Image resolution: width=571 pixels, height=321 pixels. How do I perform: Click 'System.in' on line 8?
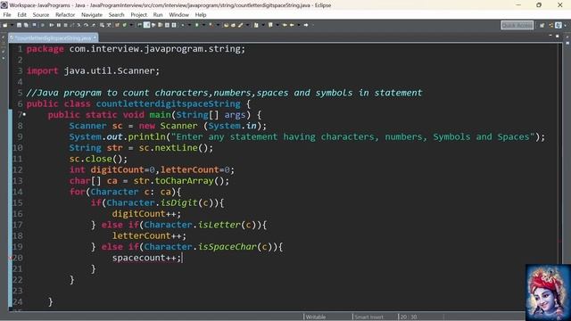coord(232,126)
